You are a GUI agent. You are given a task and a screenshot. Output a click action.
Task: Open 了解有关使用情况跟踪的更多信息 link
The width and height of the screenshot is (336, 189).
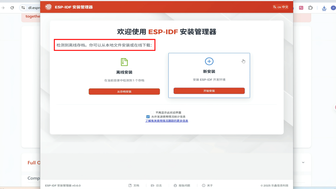167,121
